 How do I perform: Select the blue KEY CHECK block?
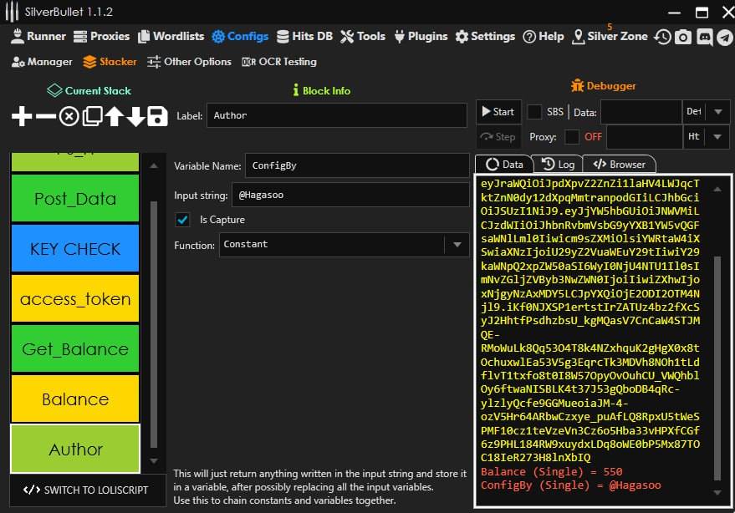(x=75, y=249)
